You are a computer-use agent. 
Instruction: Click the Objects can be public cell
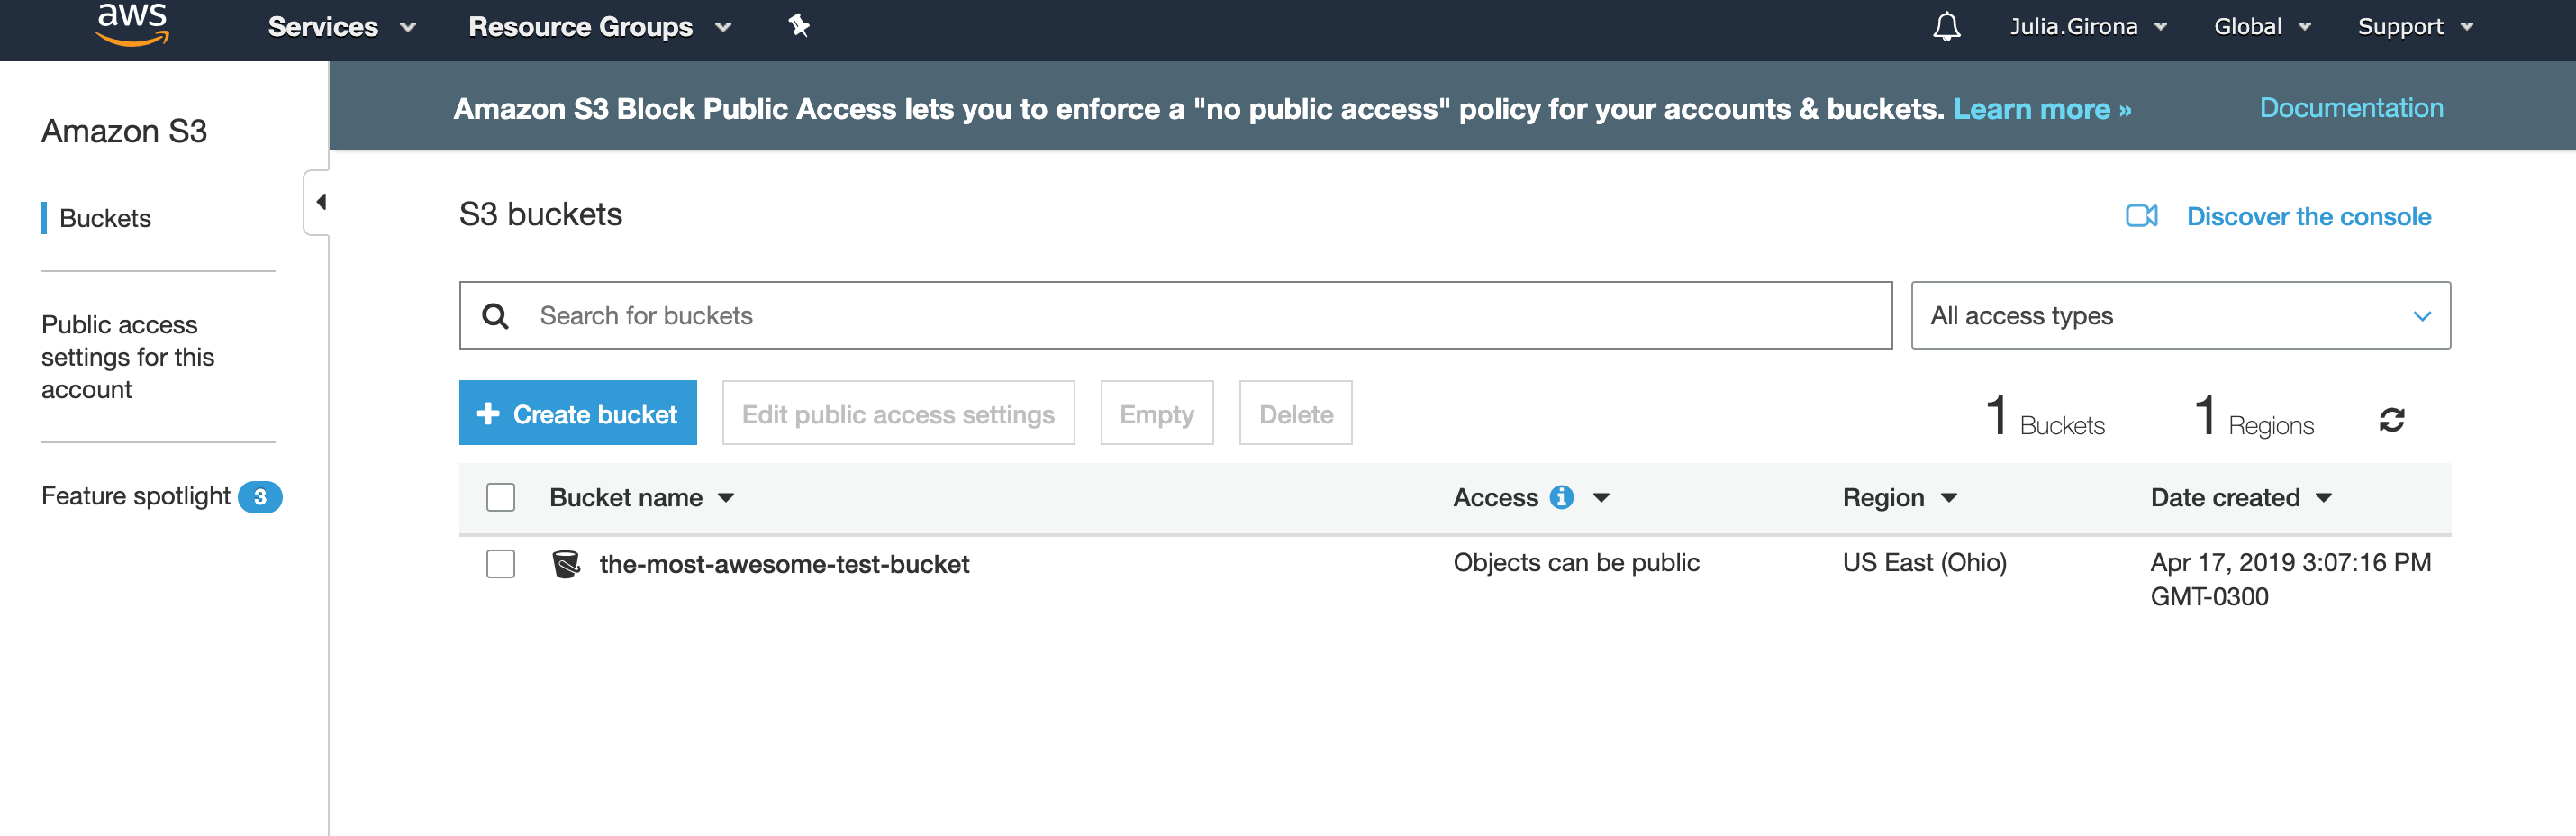click(1576, 563)
